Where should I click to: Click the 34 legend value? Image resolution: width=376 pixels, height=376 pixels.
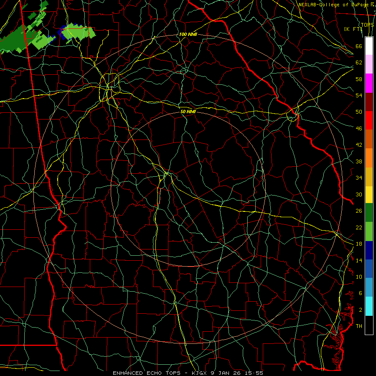coord(359,178)
